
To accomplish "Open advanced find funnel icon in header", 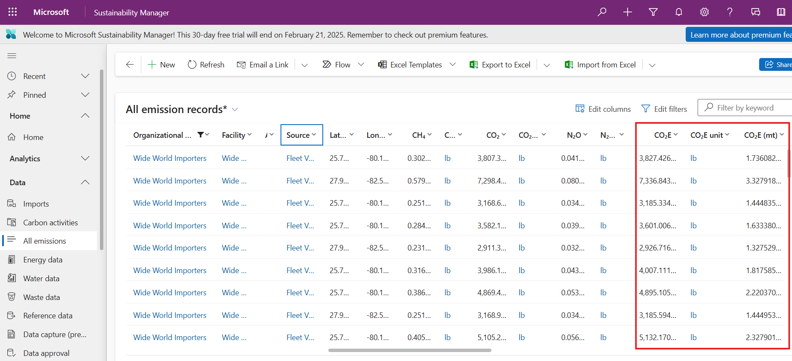I will 653,12.
